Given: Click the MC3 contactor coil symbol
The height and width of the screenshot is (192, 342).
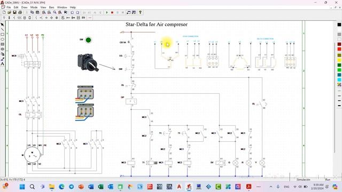Looking at the screenshot, I should coord(131,163).
